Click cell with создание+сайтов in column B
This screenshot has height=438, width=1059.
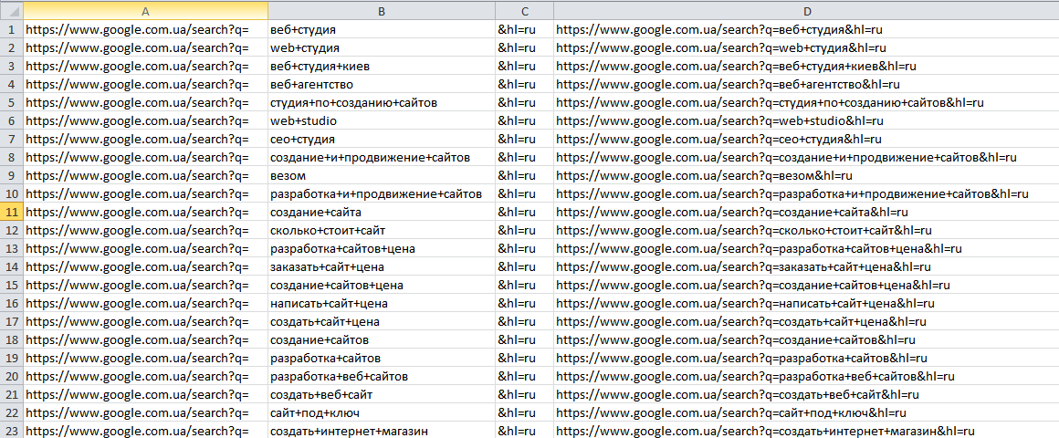382,339
